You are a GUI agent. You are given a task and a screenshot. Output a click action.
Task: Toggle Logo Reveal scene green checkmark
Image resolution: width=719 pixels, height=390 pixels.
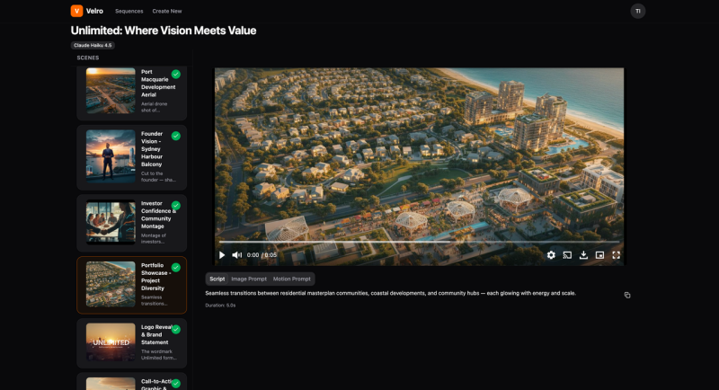click(176, 329)
